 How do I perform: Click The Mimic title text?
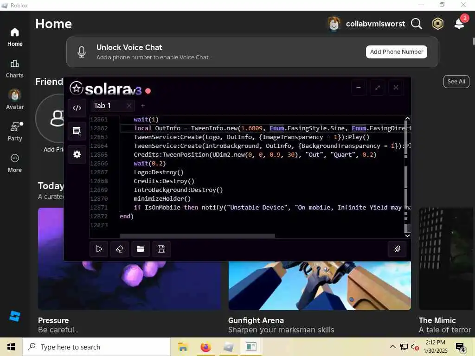437,320
